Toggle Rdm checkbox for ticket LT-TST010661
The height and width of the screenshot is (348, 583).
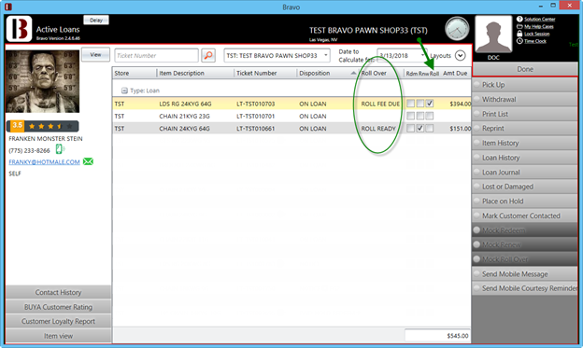coord(410,128)
